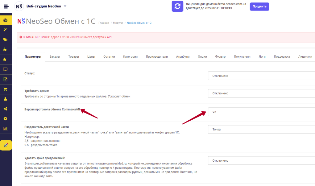Open the shopping cart sales sidebar icon
Image resolution: width=315 pixels, height=186 pixels.
pos(6,89)
